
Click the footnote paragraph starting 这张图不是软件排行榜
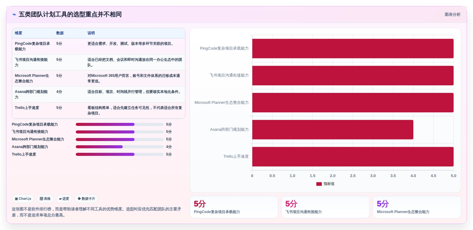pyautogui.click(x=97, y=212)
